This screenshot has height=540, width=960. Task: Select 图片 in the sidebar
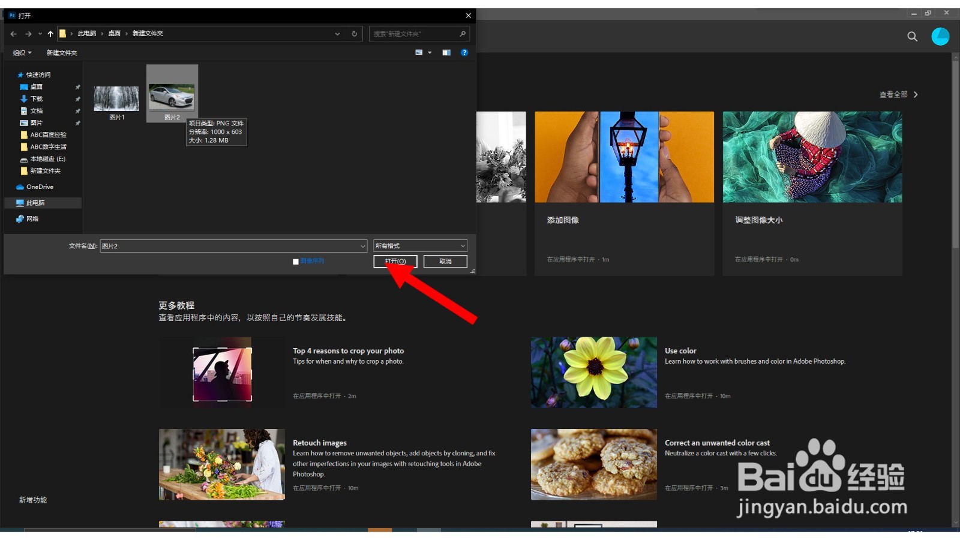[x=37, y=123]
